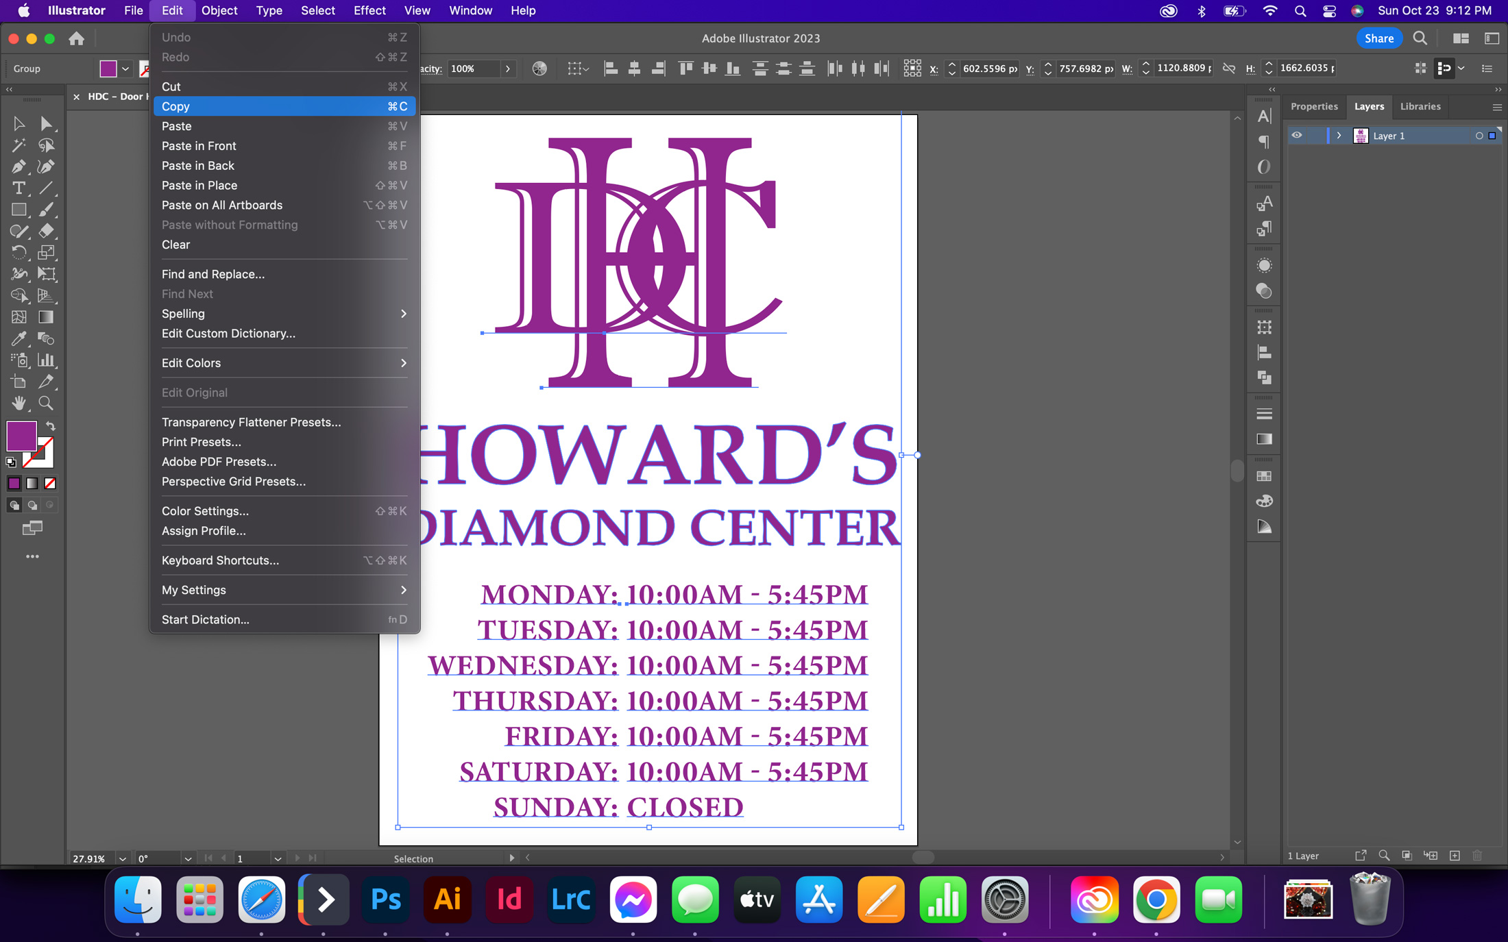Image resolution: width=1508 pixels, height=942 pixels.
Task: Switch to the Libraries tab
Action: [x=1420, y=106]
